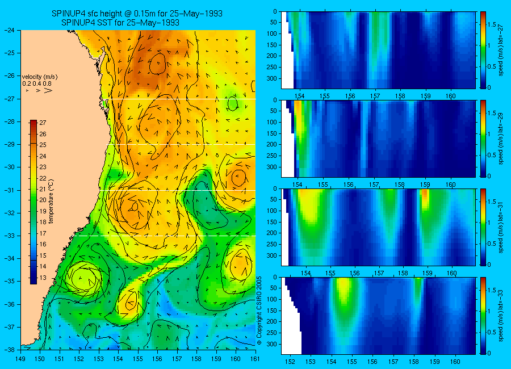Image resolution: width=511 pixels, height=369 pixels.
Task: Click the speed color bar beside the lat=-31 panel
Action: [x=483, y=227]
